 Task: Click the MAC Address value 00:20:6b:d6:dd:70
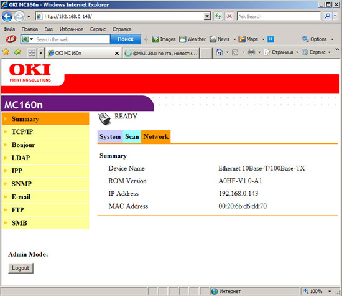pyautogui.click(x=243, y=206)
